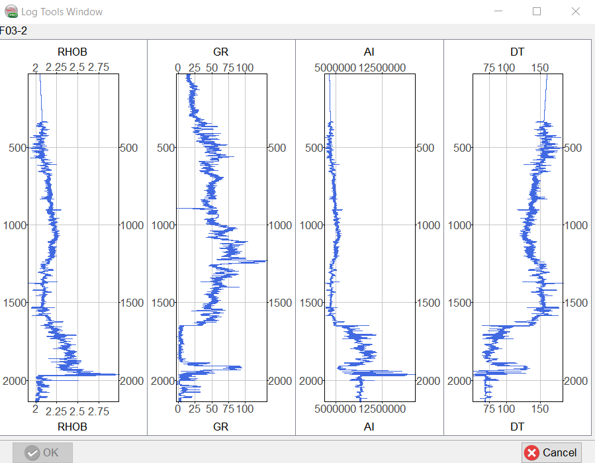Close the Log Tools Window
This screenshot has height=463, width=595.
click(576, 11)
